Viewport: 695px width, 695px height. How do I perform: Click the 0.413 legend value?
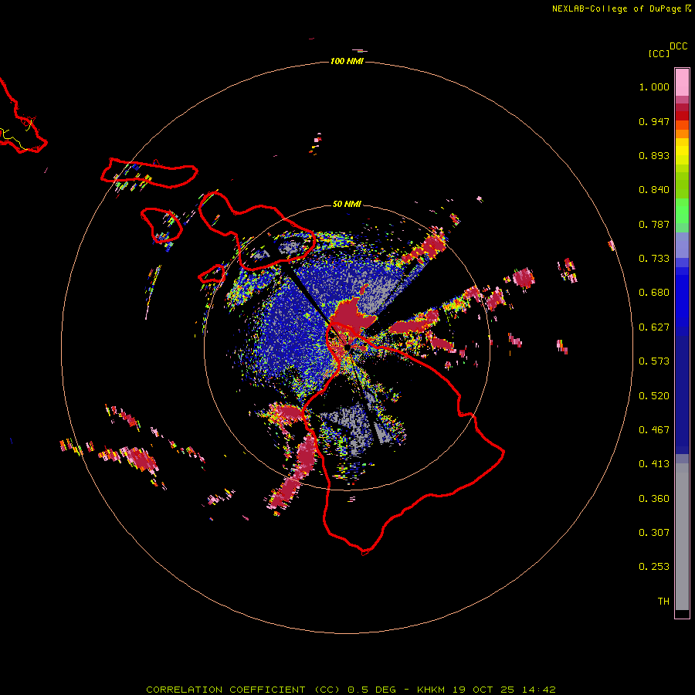pyautogui.click(x=654, y=464)
